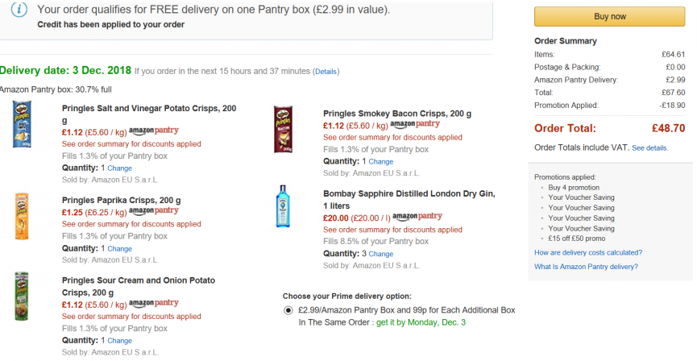Click the blue info icon in banner
This screenshot has width=697, height=361.
(19, 10)
